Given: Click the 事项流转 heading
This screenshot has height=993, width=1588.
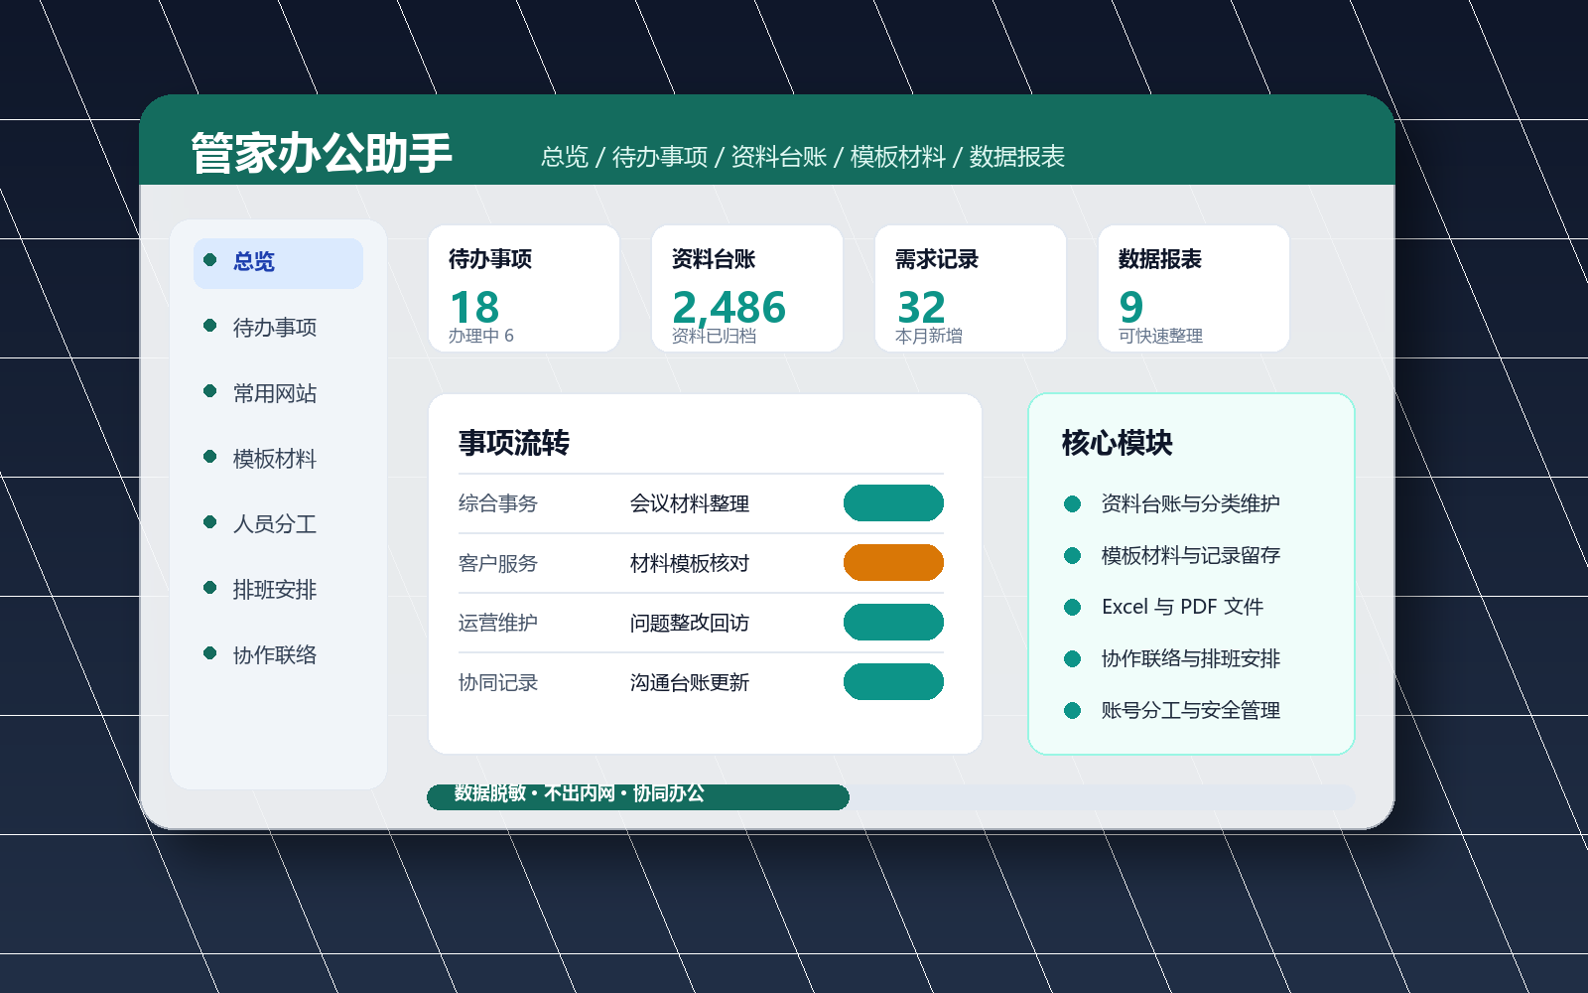Looking at the screenshot, I should click(x=514, y=443).
